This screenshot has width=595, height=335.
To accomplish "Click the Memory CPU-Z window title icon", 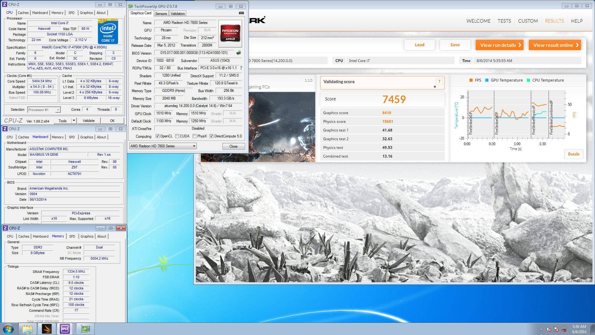I will pyautogui.click(x=5, y=228).
